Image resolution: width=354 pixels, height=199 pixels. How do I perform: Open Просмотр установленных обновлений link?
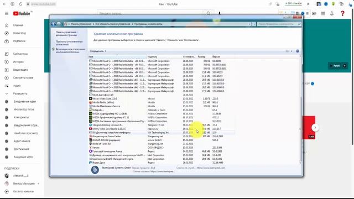pyautogui.click(x=69, y=43)
